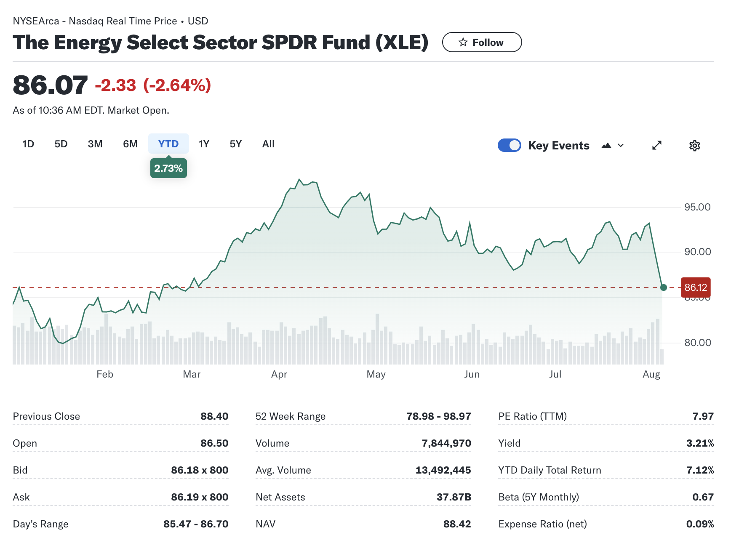The height and width of the screenshot is (543, 731).
Task: Click the Beta value 0.67
Action: (x=703, y=497)
